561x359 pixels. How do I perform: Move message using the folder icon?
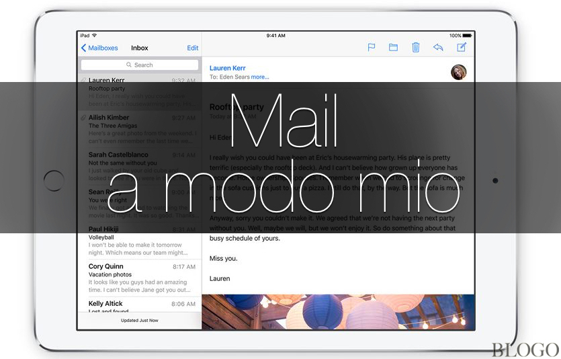coord(393,47)
